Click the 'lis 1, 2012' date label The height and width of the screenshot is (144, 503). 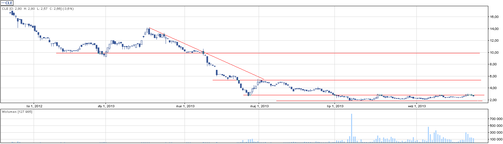tap(34, 106)
